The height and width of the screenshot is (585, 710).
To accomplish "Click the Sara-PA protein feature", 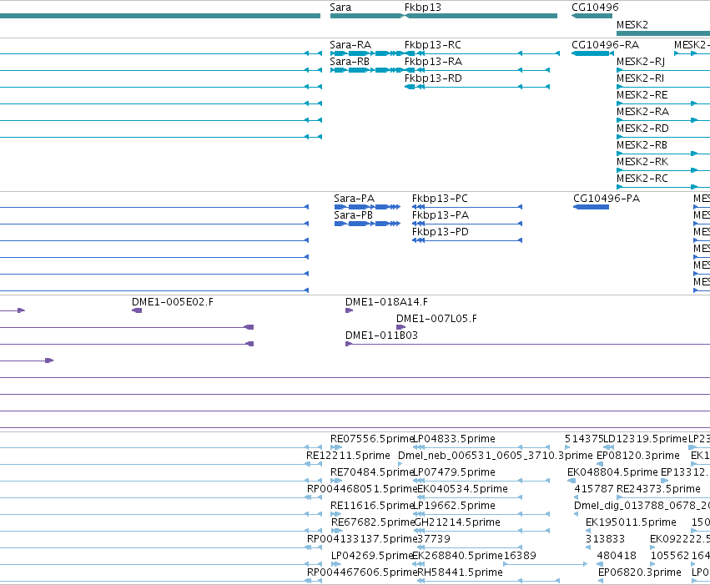I will coord(367,207).
